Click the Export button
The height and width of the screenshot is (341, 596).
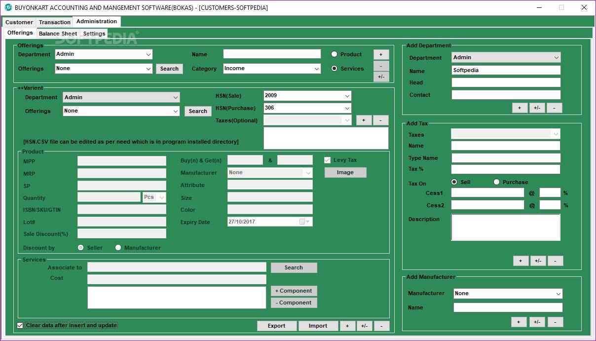pos(277,326)
